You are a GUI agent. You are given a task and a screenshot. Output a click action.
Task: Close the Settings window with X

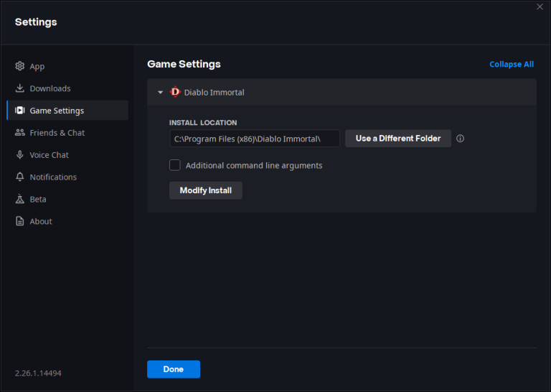coord(540,7)
